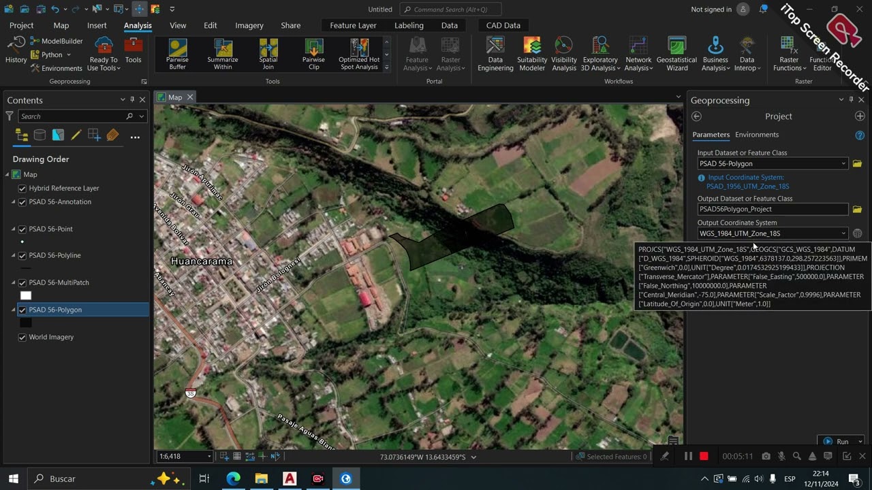The height and width of the screenshot is (490, 872).
Task: Open geoprocessing Environments settings
Action: coord(57,68)
